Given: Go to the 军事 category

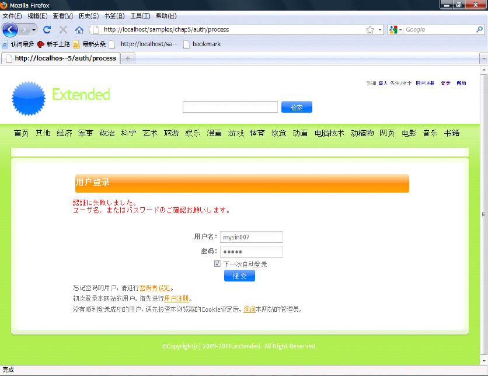Looking at the screenshot, I should pyautogui.click(x=86, y=133).
